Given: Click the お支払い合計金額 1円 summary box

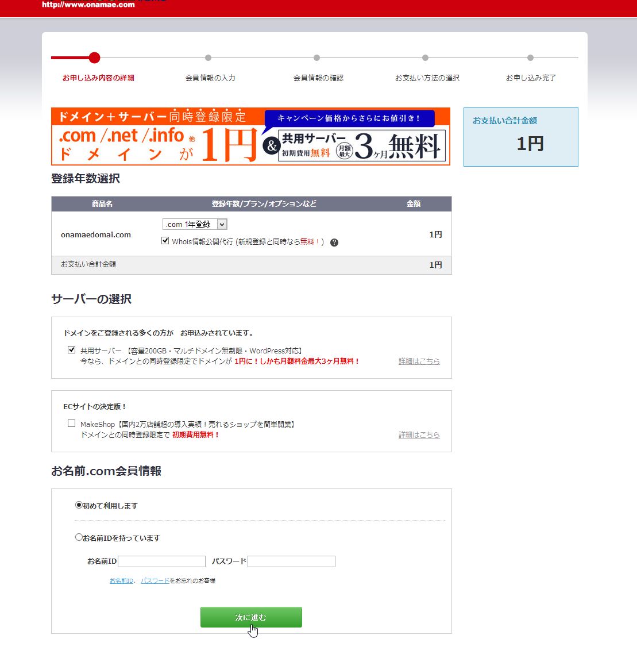Looking at the screenshot, I should (x=521, y=137).
